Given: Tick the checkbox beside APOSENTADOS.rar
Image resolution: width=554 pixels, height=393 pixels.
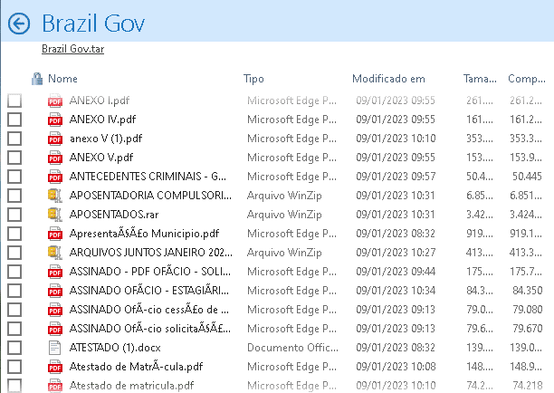Looking at the screenshot, I should pyautogui.click(x=14, y=214).
